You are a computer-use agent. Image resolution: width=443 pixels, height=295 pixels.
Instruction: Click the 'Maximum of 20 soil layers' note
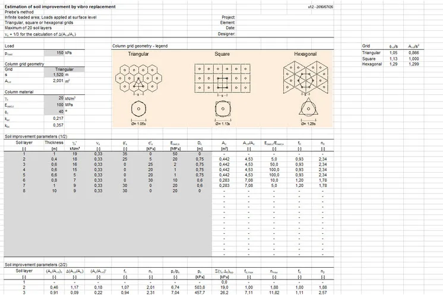click(28, 28)
